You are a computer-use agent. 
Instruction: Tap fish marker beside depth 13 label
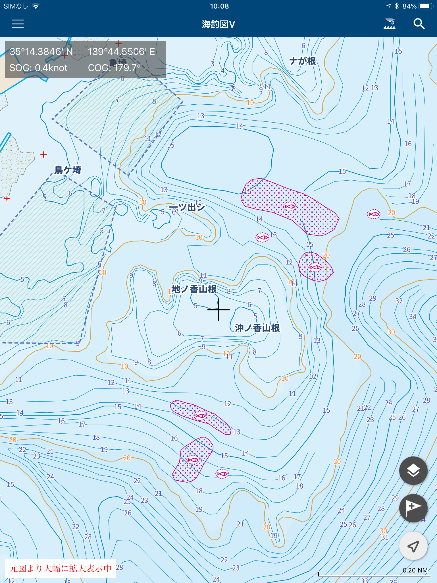click(262, 237)
